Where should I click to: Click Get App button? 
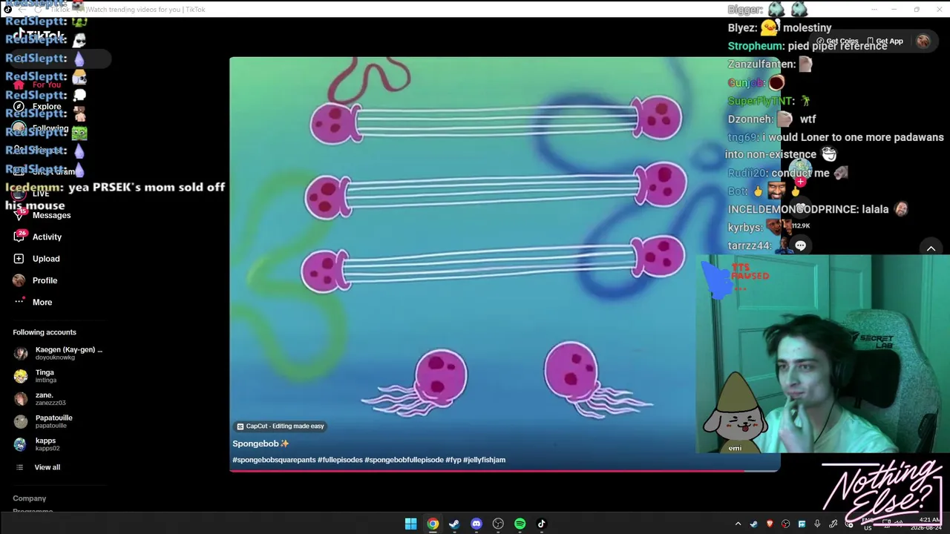pyautogui.click(x=885, y=42)
